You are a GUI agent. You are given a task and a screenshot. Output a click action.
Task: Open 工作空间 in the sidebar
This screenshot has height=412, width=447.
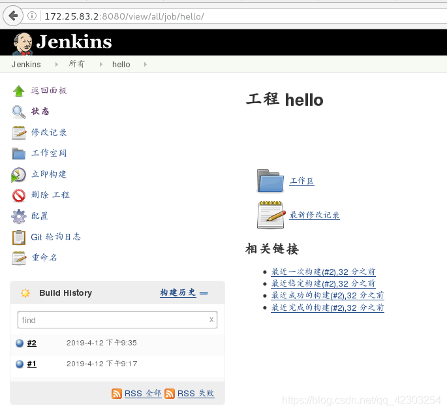(49, 153)
